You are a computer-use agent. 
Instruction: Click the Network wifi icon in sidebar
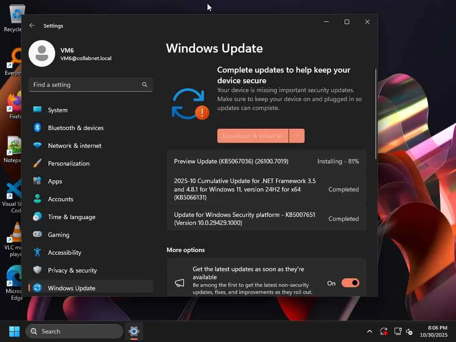coord(37,145)
